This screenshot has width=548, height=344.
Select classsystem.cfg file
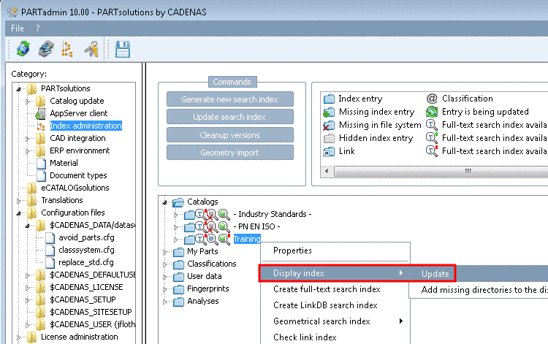86,250
